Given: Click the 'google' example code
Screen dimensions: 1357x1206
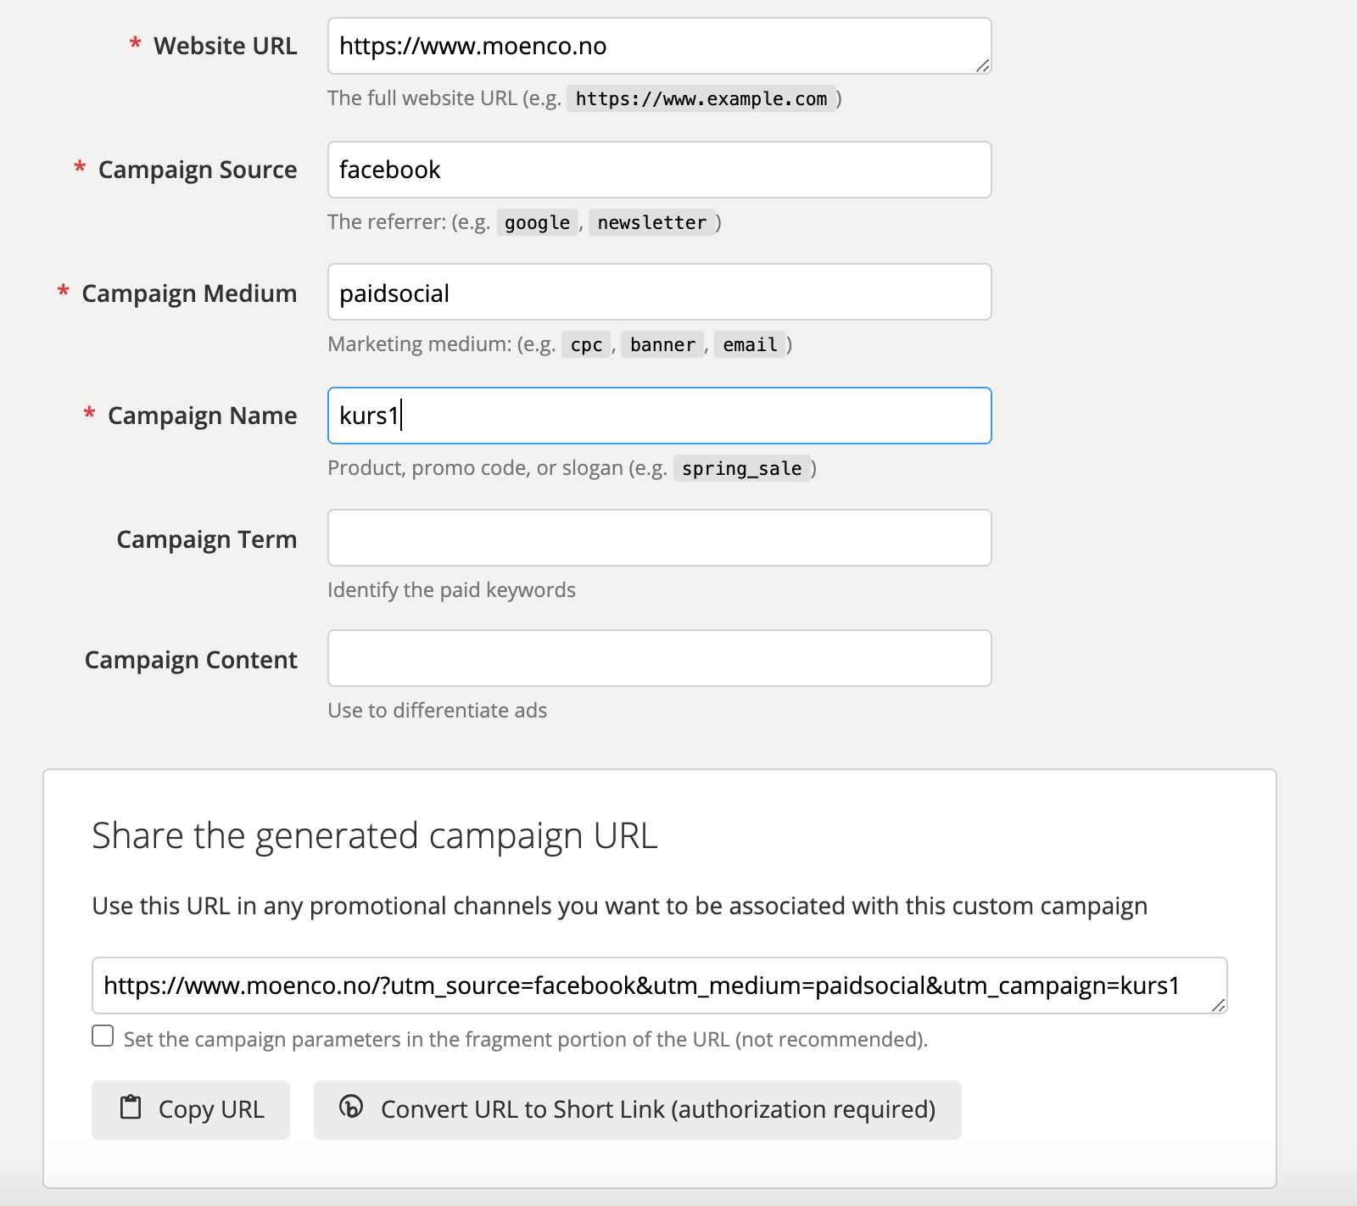Looking at the screenshot, I should click(x=538, y=222).
